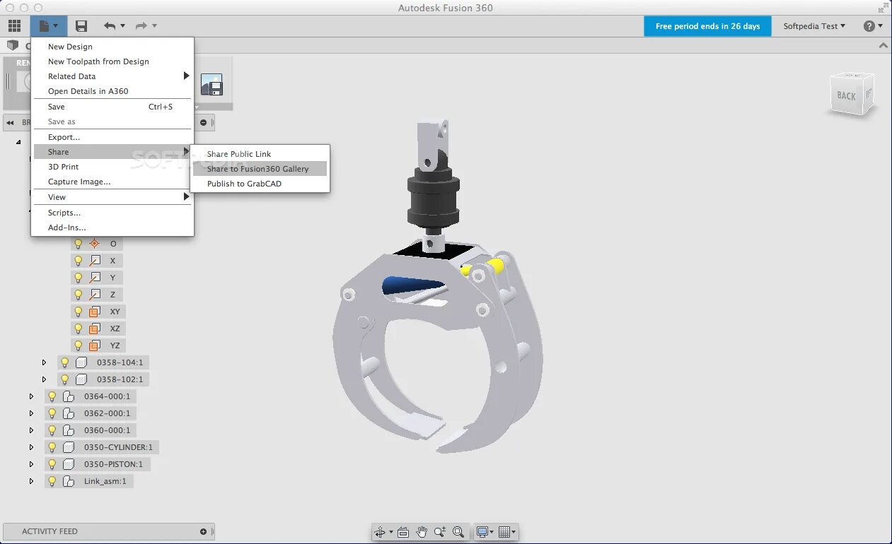This screenshot has height=544, width=892.
Task: Open Grid and Snaps settings icon
Action: (x=504, y=532)
